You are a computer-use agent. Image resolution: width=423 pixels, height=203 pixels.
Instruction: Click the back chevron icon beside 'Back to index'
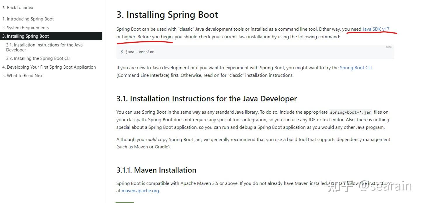(x=4, y=7)
